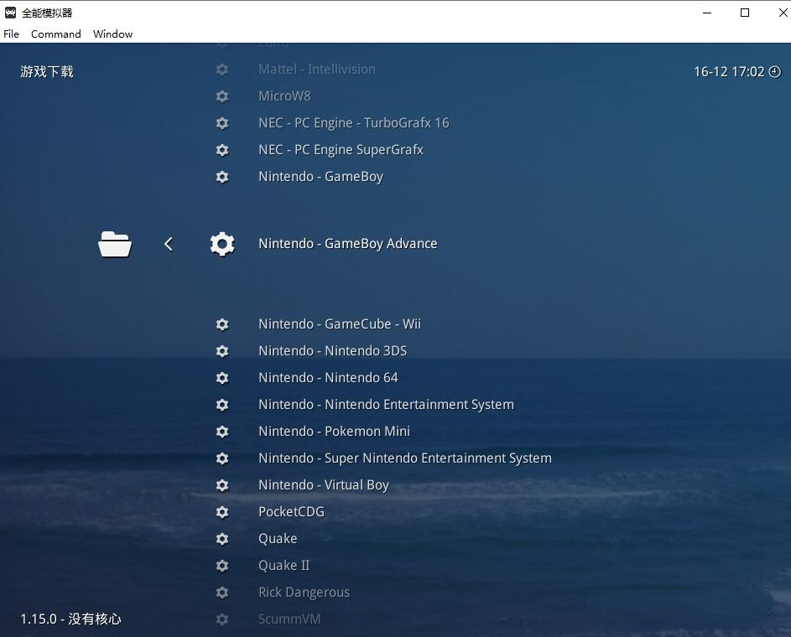Click the folder icon in XMB bar
The width and height of the screenshot is (791, 637).
click(115, 244)
